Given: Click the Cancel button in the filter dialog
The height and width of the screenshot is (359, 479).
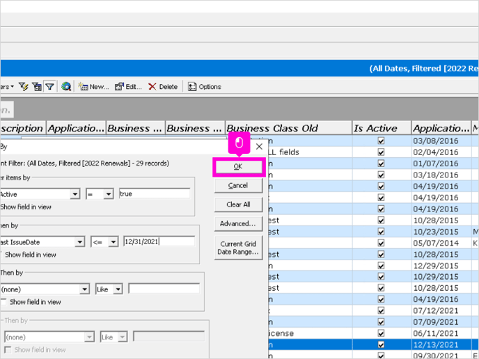Looking at the screenshot, I should click(238, 186).
